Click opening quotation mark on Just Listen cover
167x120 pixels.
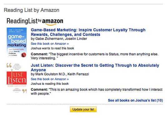[9, 65]
